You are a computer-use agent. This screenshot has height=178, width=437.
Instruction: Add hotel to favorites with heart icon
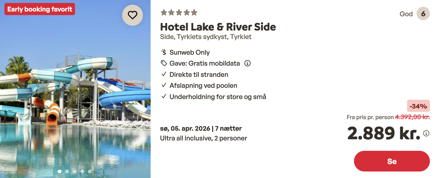point(133,15)
